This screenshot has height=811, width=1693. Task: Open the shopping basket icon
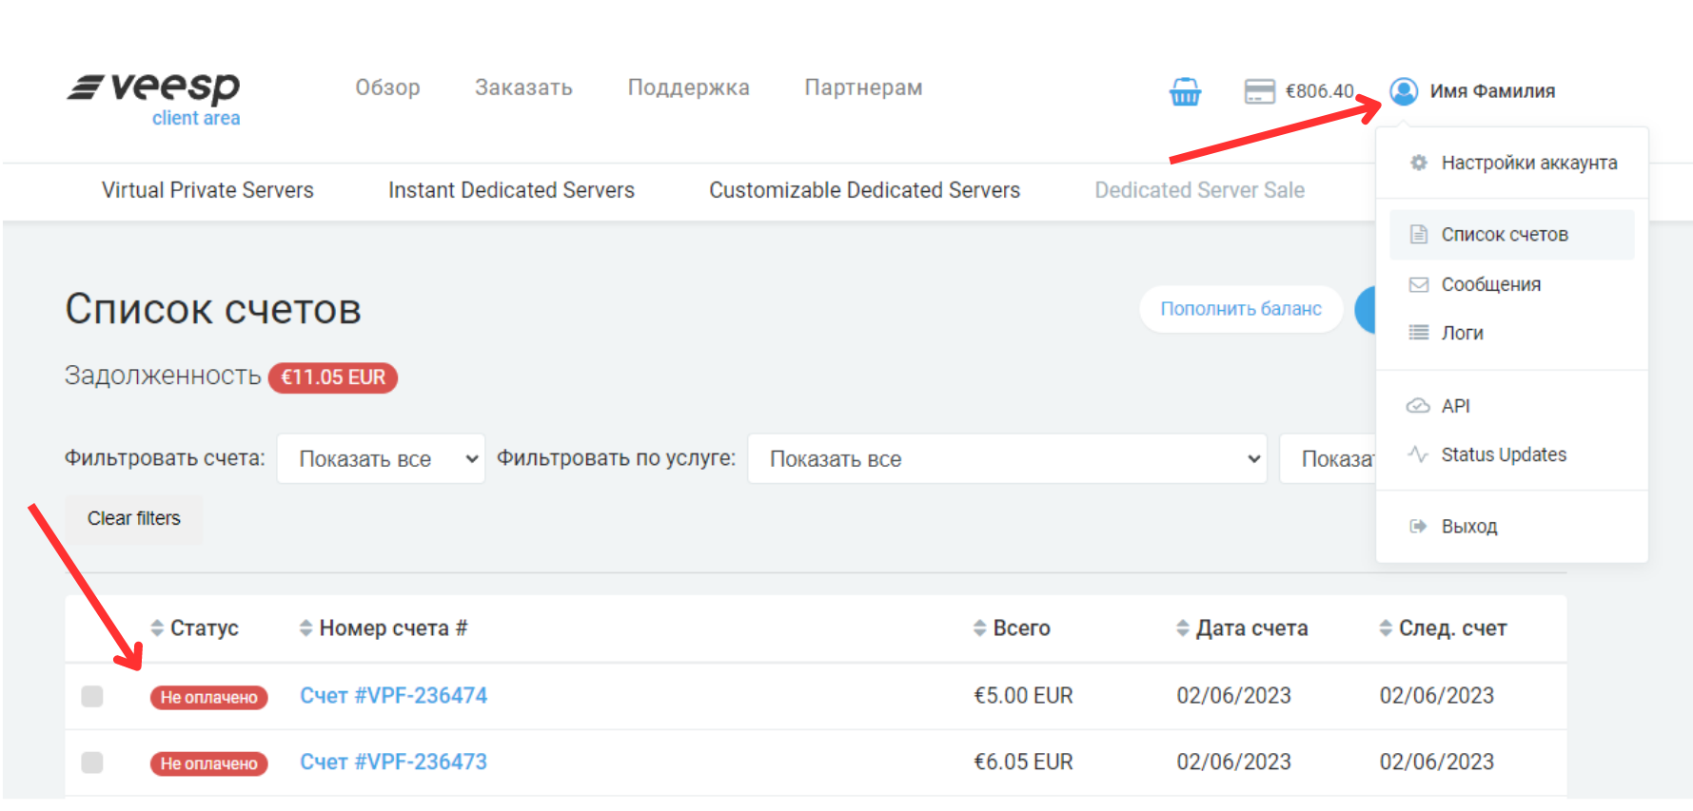coord(1185,91)
